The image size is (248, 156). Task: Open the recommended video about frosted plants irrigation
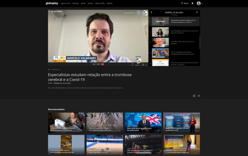click(x=105, y=122)
